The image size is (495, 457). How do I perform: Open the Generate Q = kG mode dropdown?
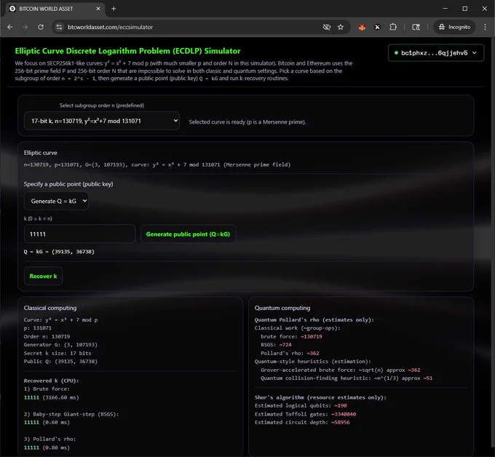[56, 201]
